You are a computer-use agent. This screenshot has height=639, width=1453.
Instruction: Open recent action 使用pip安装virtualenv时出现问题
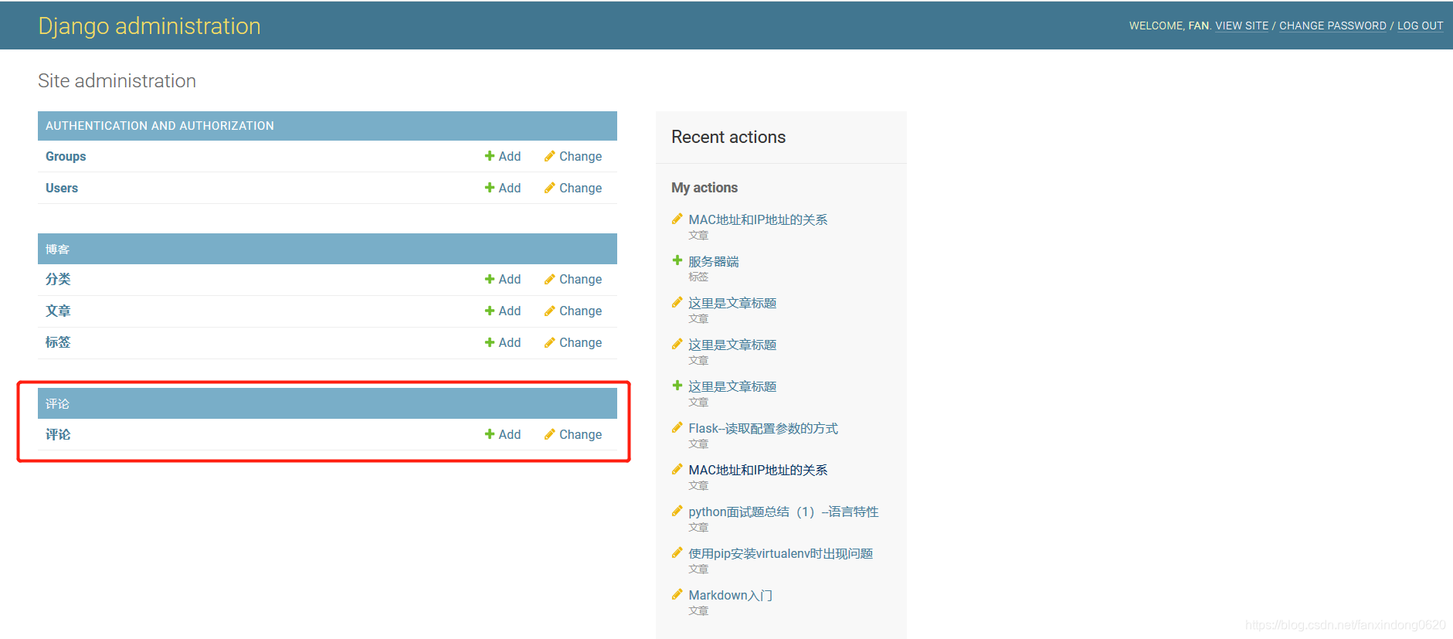tap(781, 553)
